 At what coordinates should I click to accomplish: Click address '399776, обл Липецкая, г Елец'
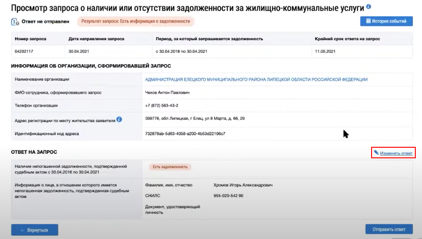click(x=195, y=119)
